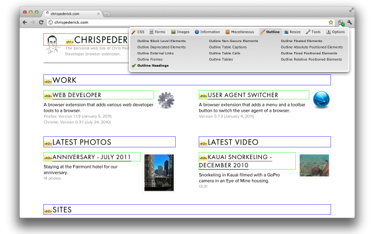Click the CHRISPEDERICK site heading
The width and height of the screenshot is (375, 234).
pyautogui.click(x=101, y=40)
